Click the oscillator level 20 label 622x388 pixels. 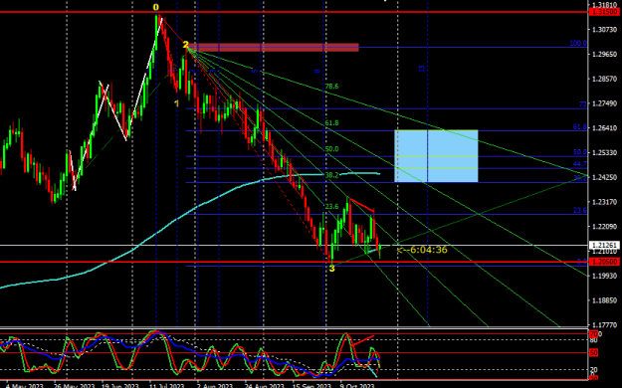(x=594, y=370)
